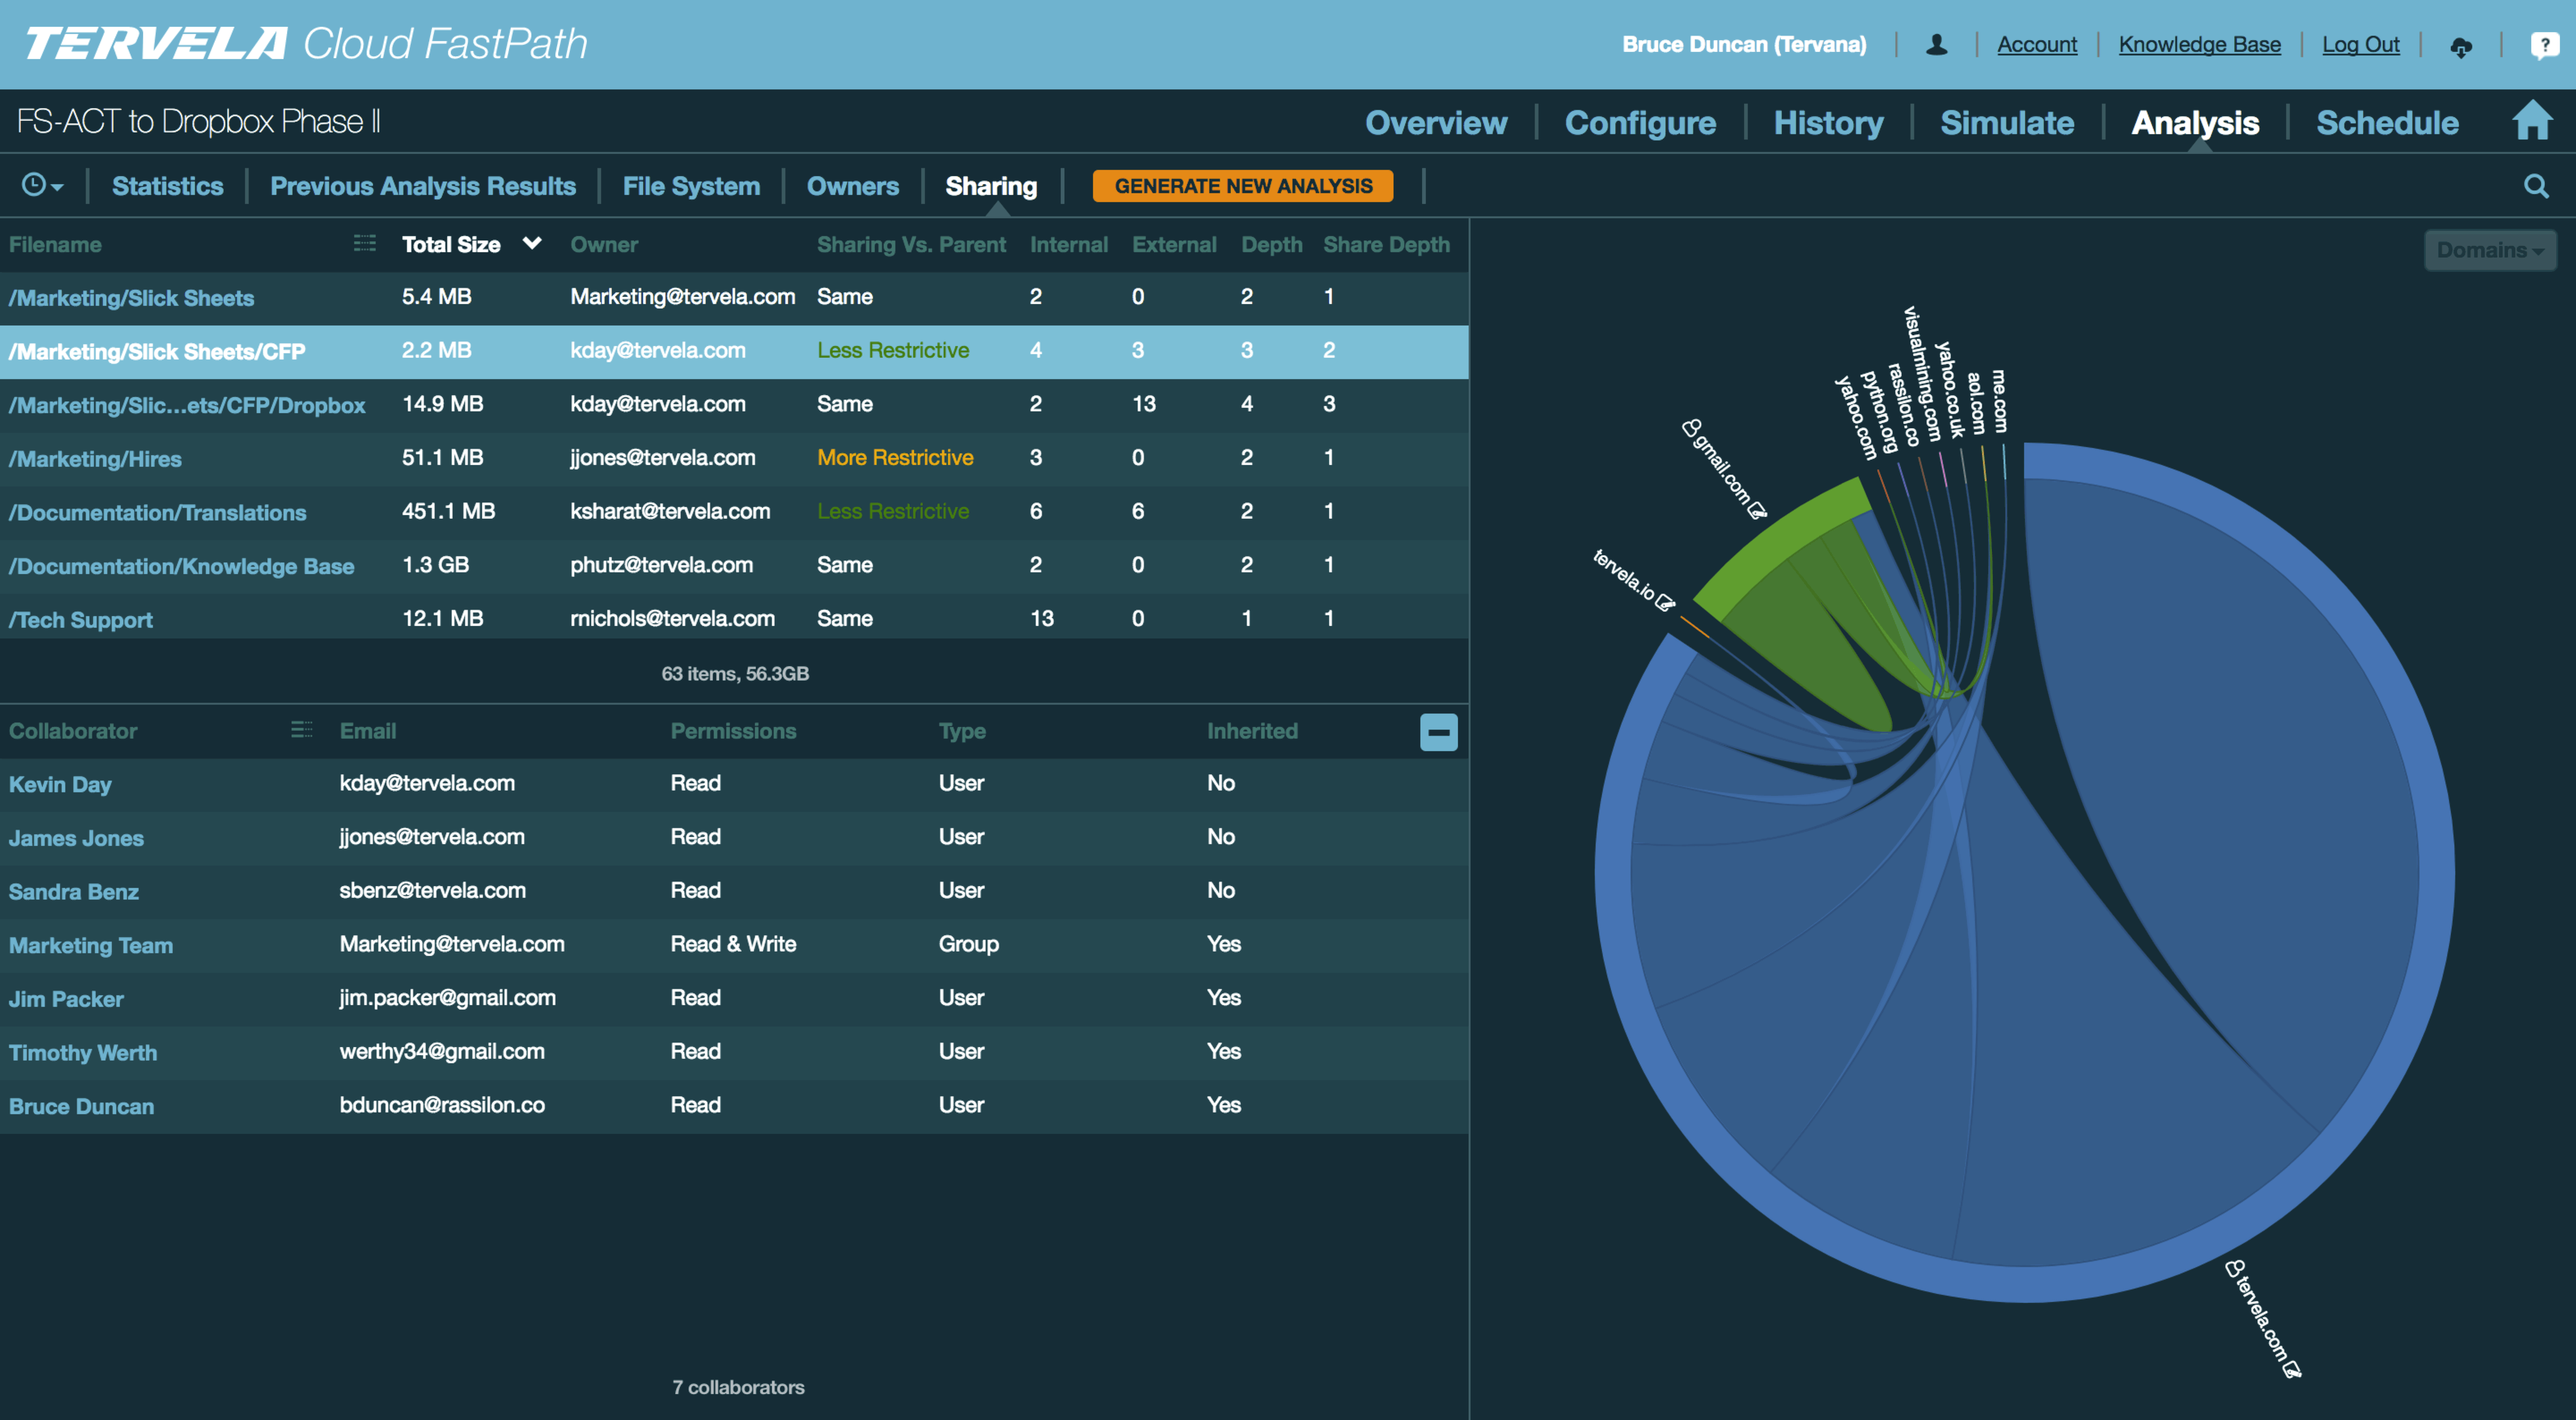
Task: Click Generate New Analysis
Action: click(x=1243, y=185)
